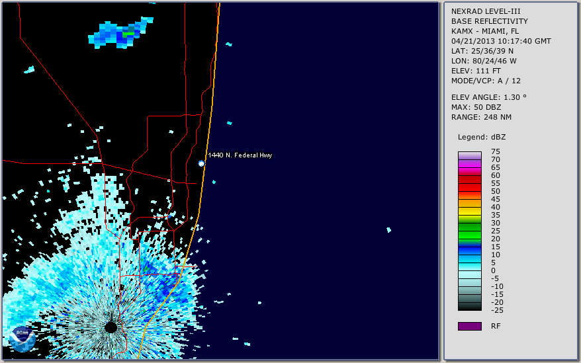Click the 1440 N. Federal Hwy location marker
The image size is (581, 363).
point(201,163)
